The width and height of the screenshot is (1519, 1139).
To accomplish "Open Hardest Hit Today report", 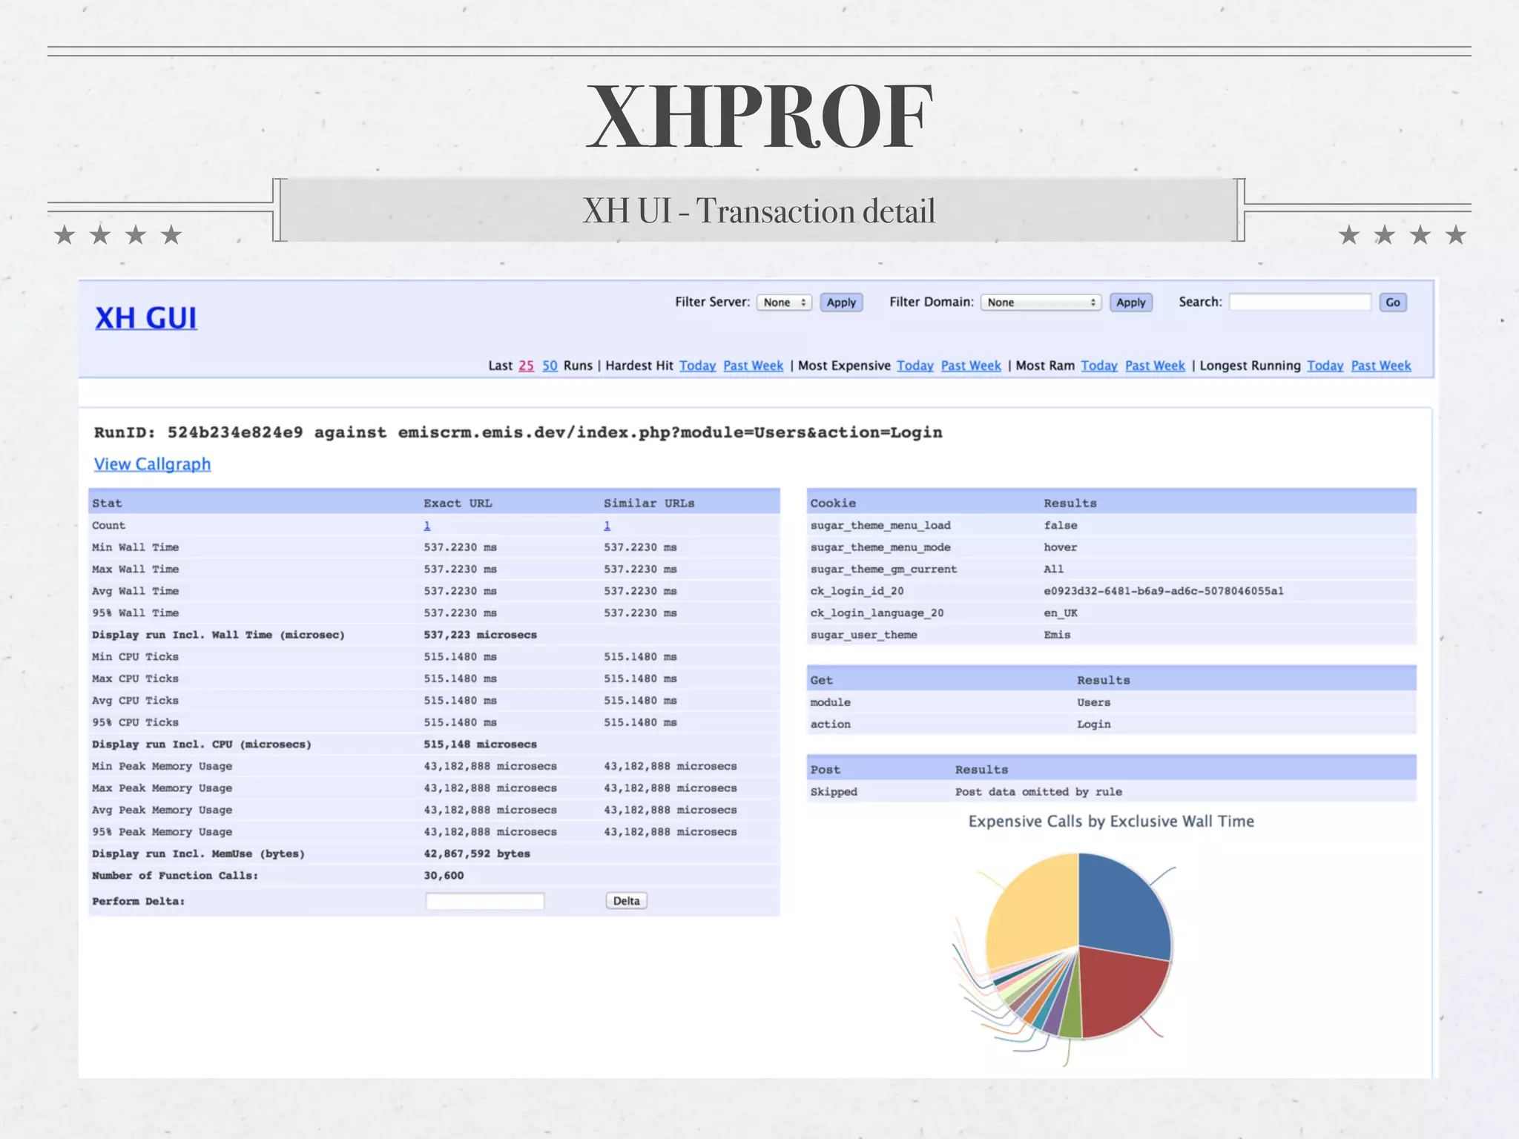I will pyautogui.click(x=697, y=366).
